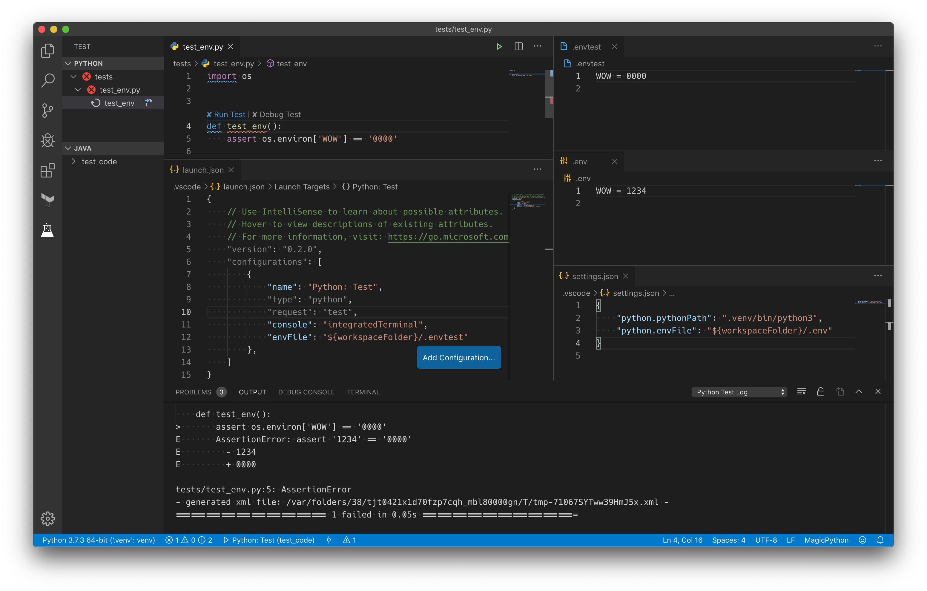Open output log in editor
This screenshot has width=927, height=591.
tap(839, 392)
